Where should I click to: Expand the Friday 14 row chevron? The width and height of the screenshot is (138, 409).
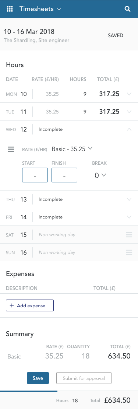tap(129, 217)
